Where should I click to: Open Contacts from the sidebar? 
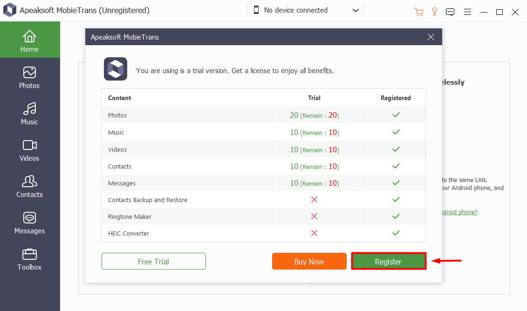click(x=29, y=186)
